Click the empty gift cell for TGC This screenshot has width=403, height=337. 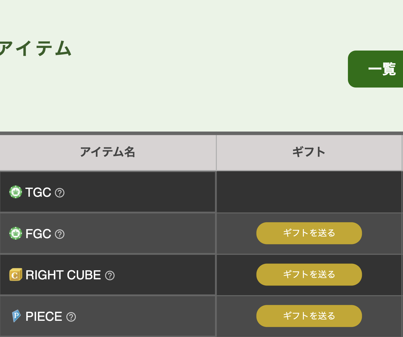pyautogui.click(x=309, y=192)
